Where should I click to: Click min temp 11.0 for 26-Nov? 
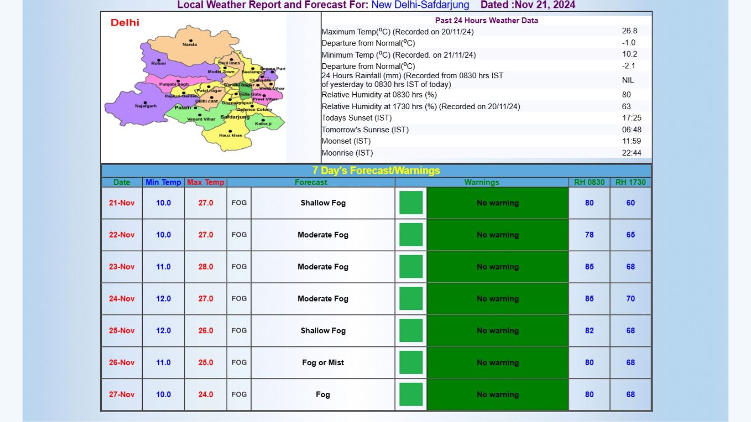(163, 362)
